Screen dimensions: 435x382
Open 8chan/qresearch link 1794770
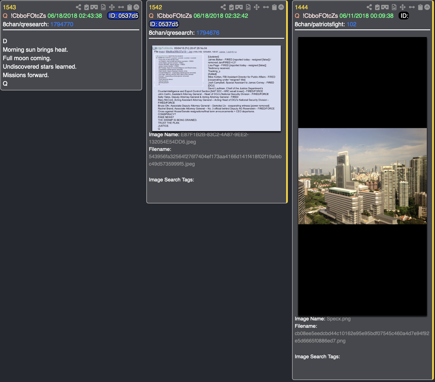(62, 24)
